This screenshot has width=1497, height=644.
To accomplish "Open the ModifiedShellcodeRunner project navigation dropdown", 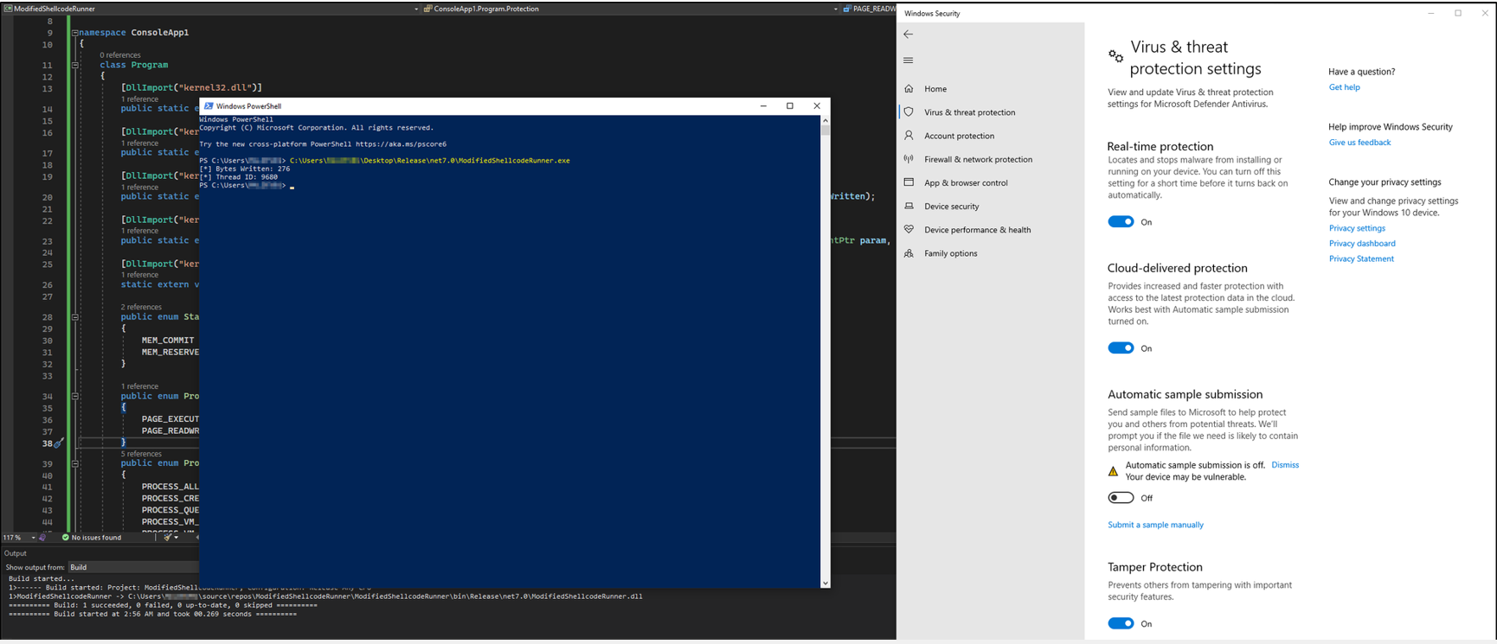I will [416, 9].
